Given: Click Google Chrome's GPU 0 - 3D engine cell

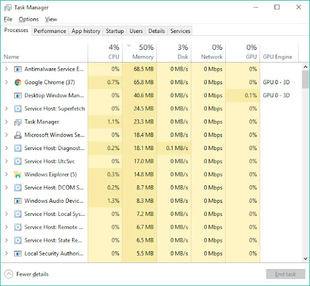Looking at the screenshot, I should [279, 82].
